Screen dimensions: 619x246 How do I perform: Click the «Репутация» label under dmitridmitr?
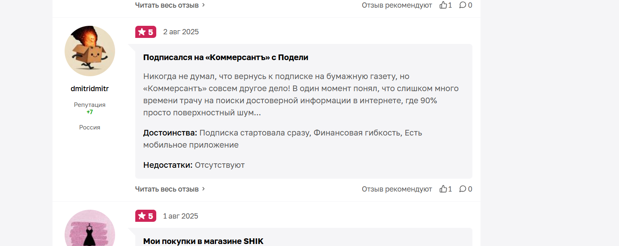90,105
